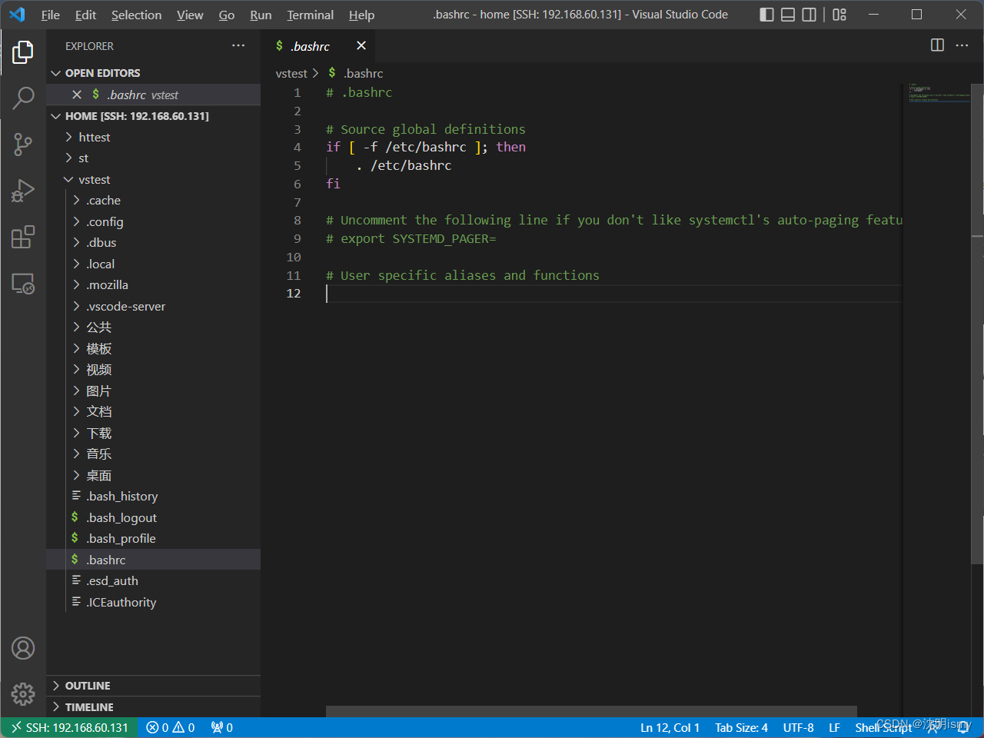This screenshot has height=738, width=984.
Task: Open editor more actions ellipsis
Action: pyautogui.click(x=962, y=45)
